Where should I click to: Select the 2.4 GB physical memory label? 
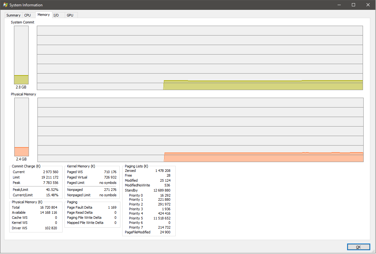[21, 159]
